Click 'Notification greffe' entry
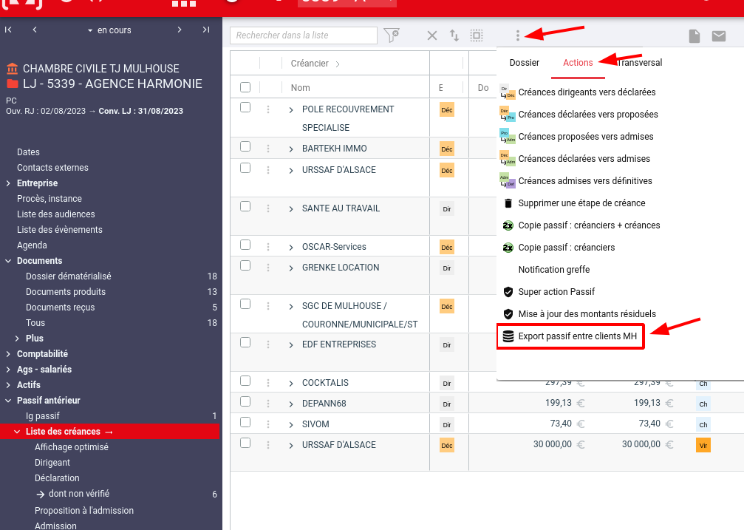744x530 pixels. [x=553, y=270]
